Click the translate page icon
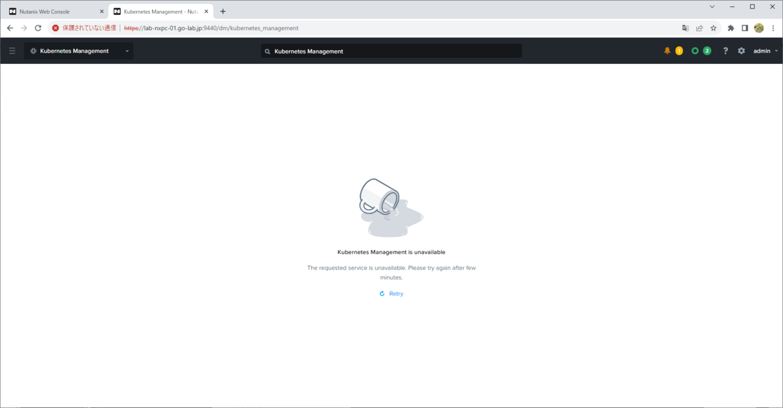Viewport: 783px width, 408px height. pyautogui.click(x=685, y=28)
